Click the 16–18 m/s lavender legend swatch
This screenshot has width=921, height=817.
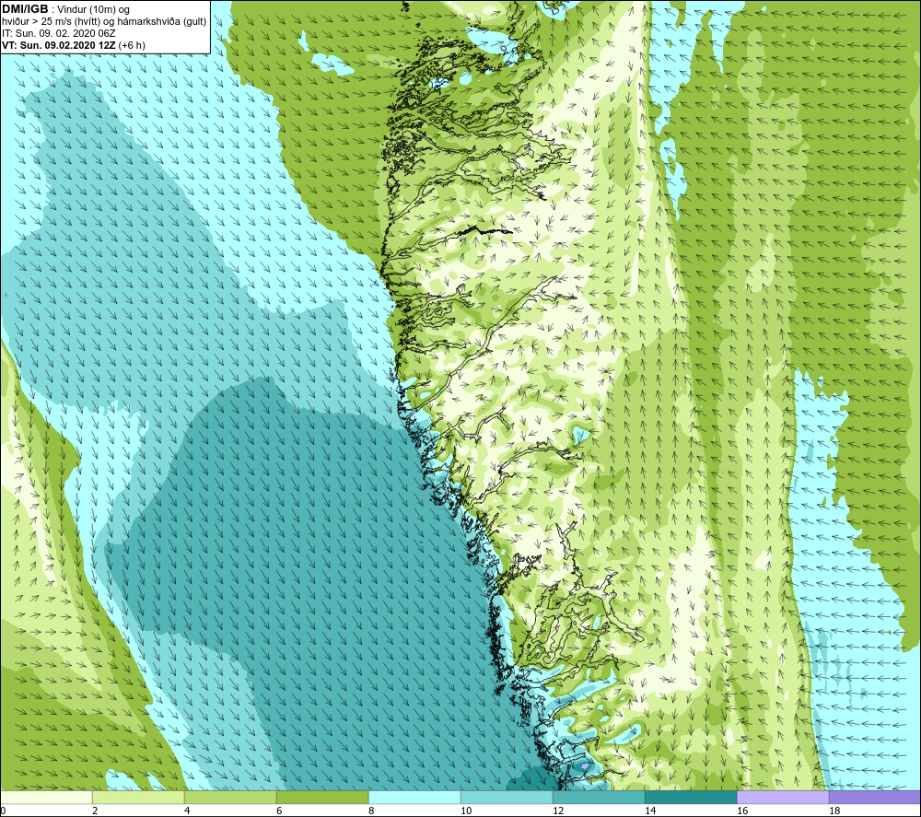point(783,797)
